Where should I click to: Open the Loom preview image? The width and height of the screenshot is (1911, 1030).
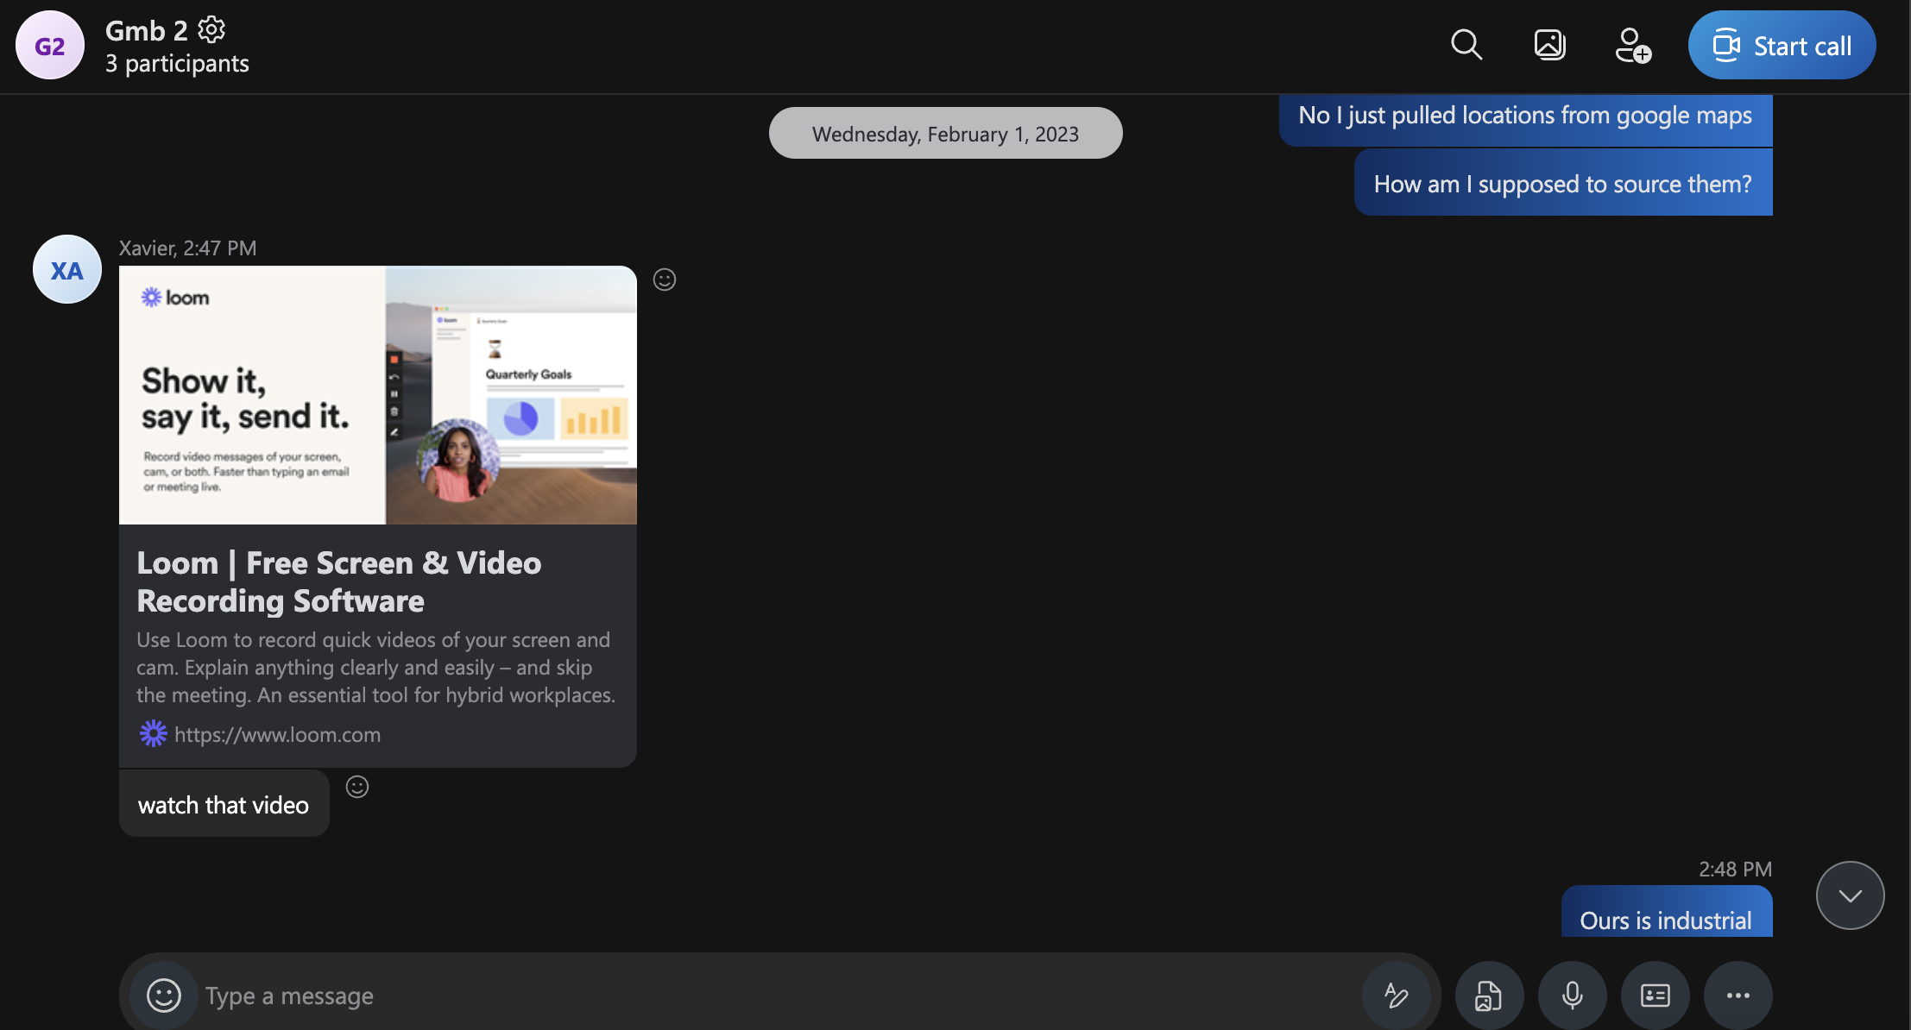click(378, 395)
